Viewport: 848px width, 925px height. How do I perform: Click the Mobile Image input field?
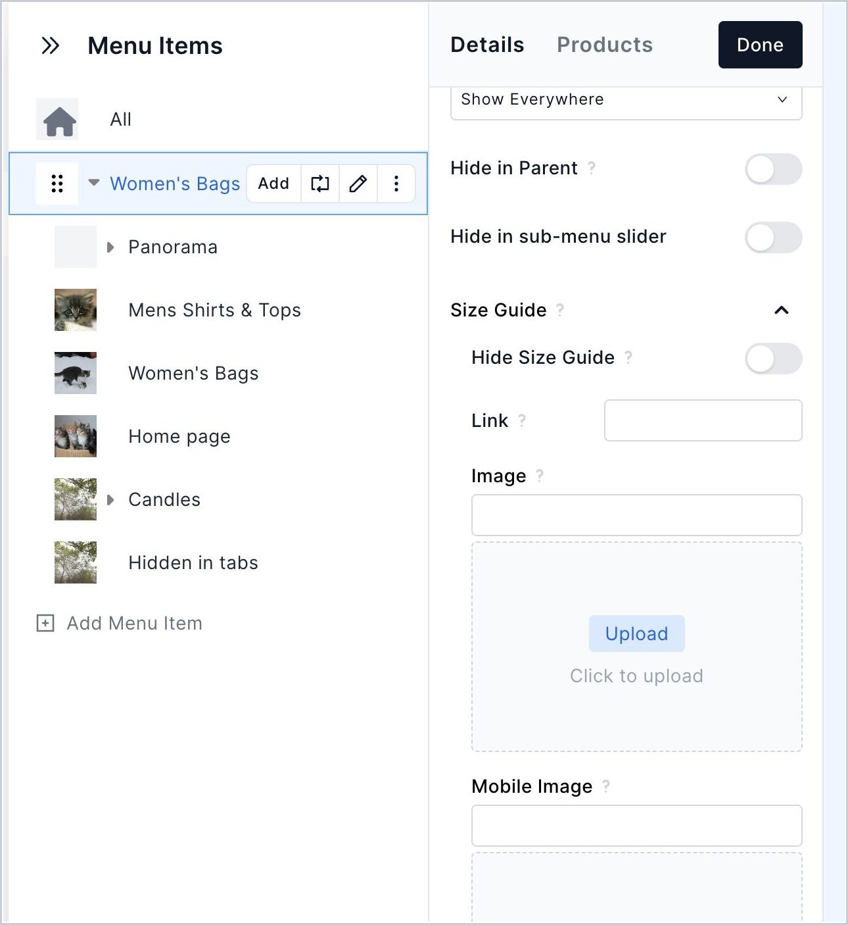(x=636, y=826)
